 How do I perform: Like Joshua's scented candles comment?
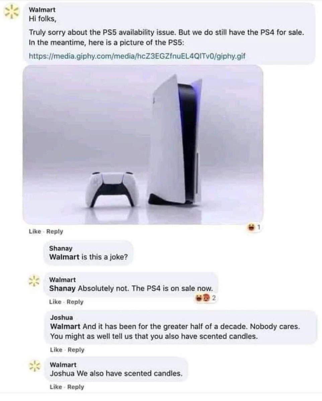(x=56, y=350)
